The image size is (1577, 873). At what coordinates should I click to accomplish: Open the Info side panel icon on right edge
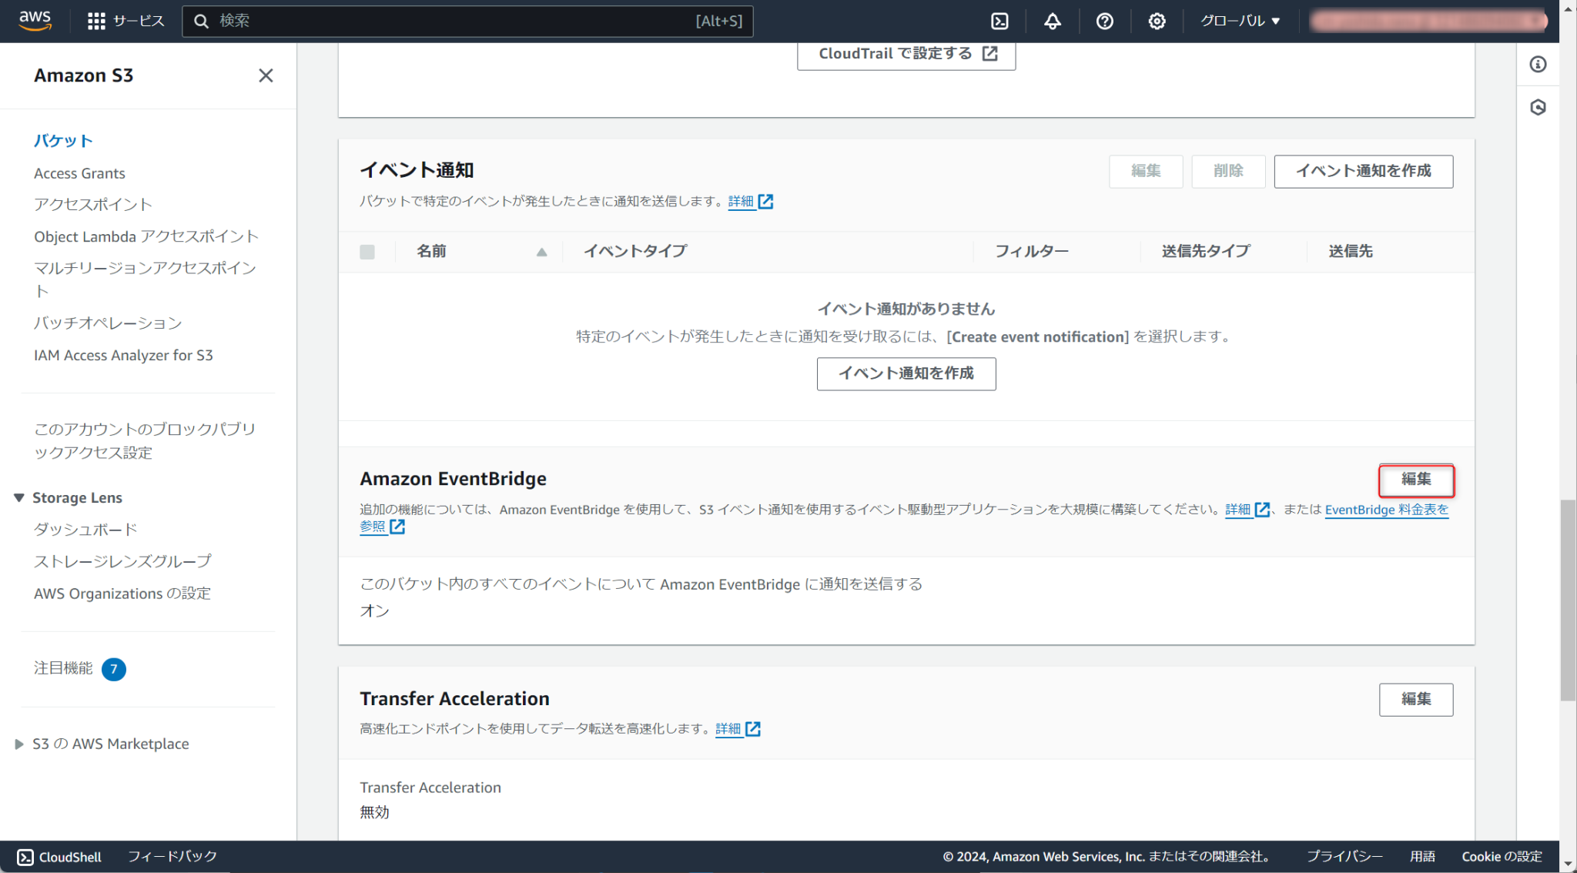[x=1538, y=64]
